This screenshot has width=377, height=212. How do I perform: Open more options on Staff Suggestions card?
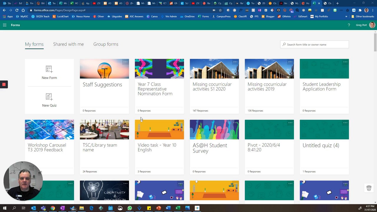coord(125,62)
